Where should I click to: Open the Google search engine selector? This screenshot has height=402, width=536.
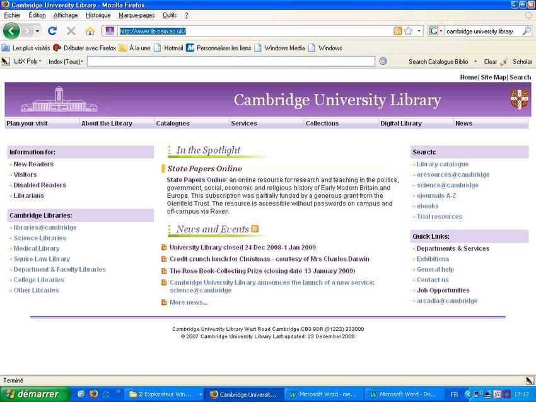(x=436, y=31)
